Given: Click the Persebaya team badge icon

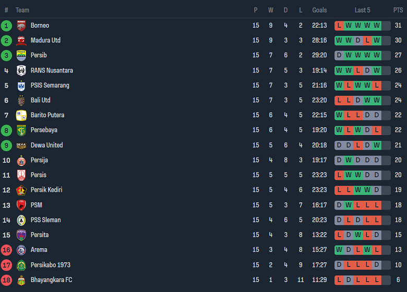Looking at the screenshot, I should (21, 130).
